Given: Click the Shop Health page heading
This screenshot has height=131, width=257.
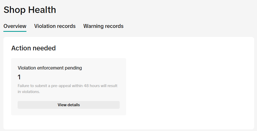Looking at the screenshot, I should pyautogui.click(x=30, y=10).
